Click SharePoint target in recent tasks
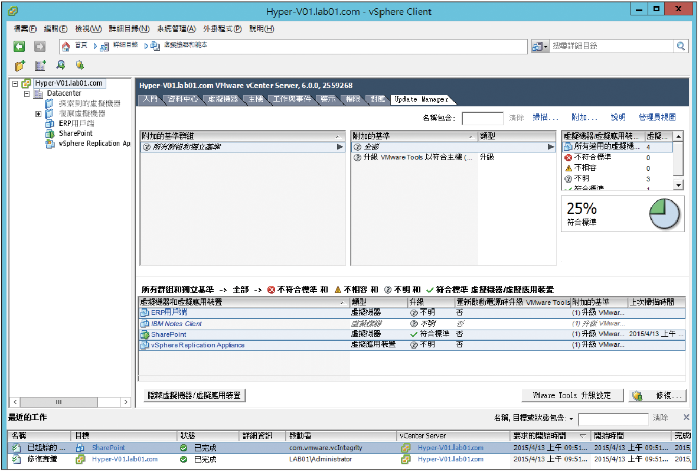The image size is (699, 472). pos(108,448)
